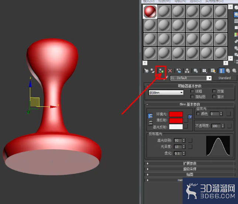Expand the 贴图 rollout
Viewport: 238px width, 204px height.
pyautogui.click(x=190, y=174)
